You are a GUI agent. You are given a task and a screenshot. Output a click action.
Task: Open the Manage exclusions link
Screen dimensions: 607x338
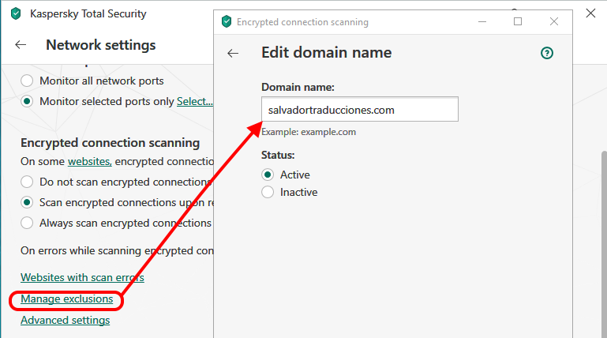tap(66, 299)
